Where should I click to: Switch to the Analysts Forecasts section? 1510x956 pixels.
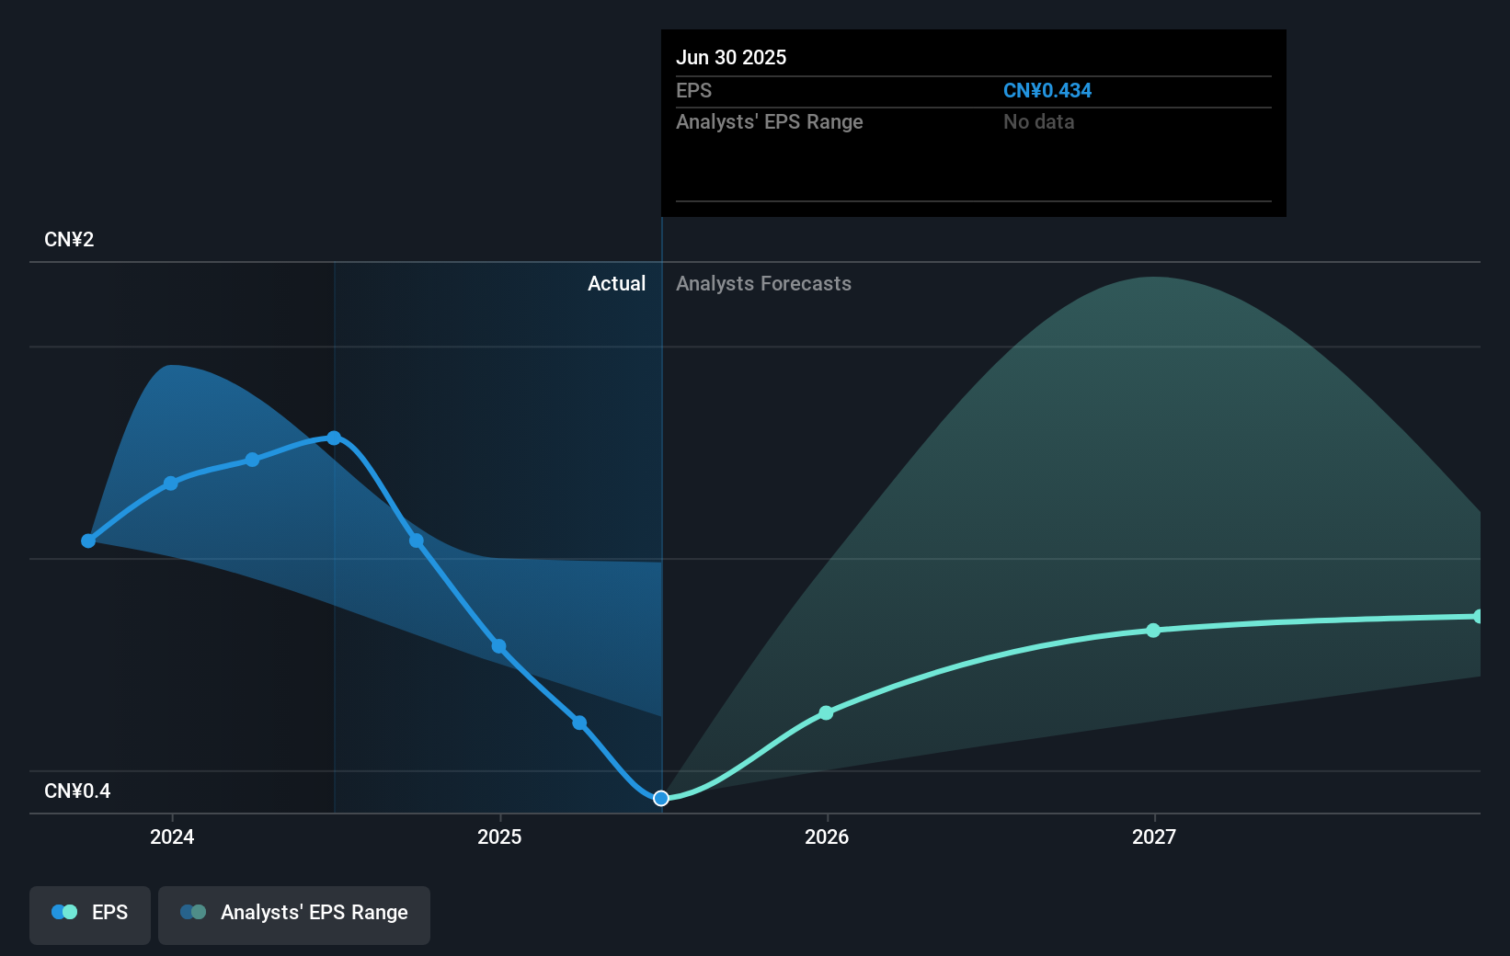763,283
